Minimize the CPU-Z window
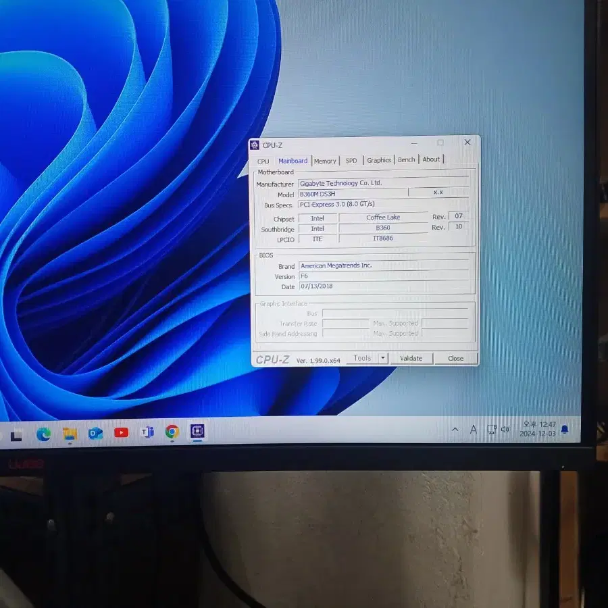608x608 pixels. (414, 143)
